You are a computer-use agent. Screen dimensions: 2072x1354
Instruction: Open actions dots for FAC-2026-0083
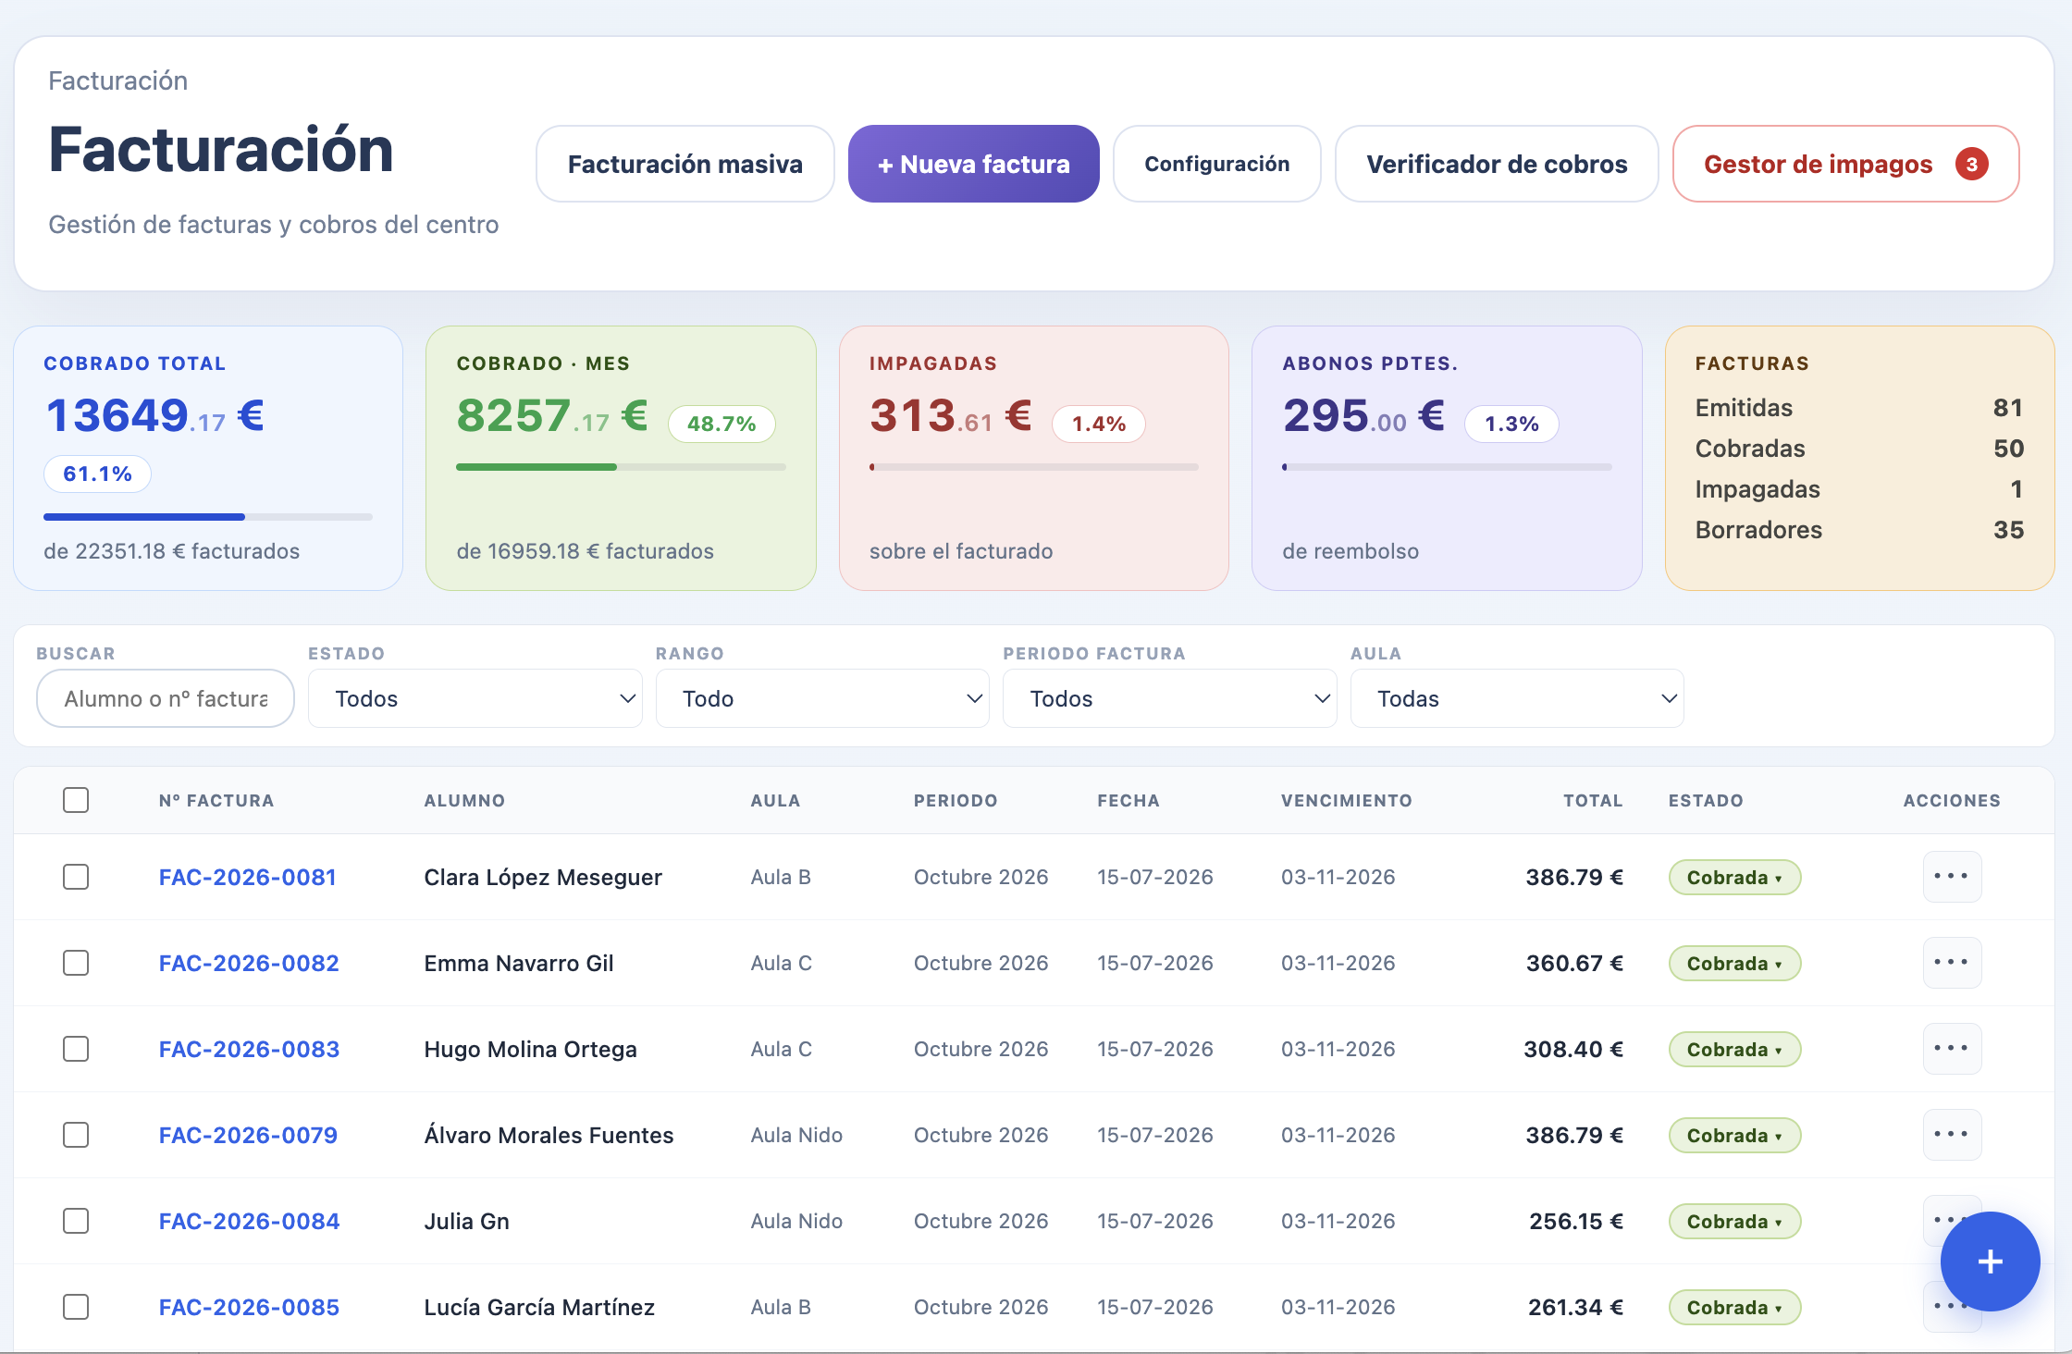1952,1049
